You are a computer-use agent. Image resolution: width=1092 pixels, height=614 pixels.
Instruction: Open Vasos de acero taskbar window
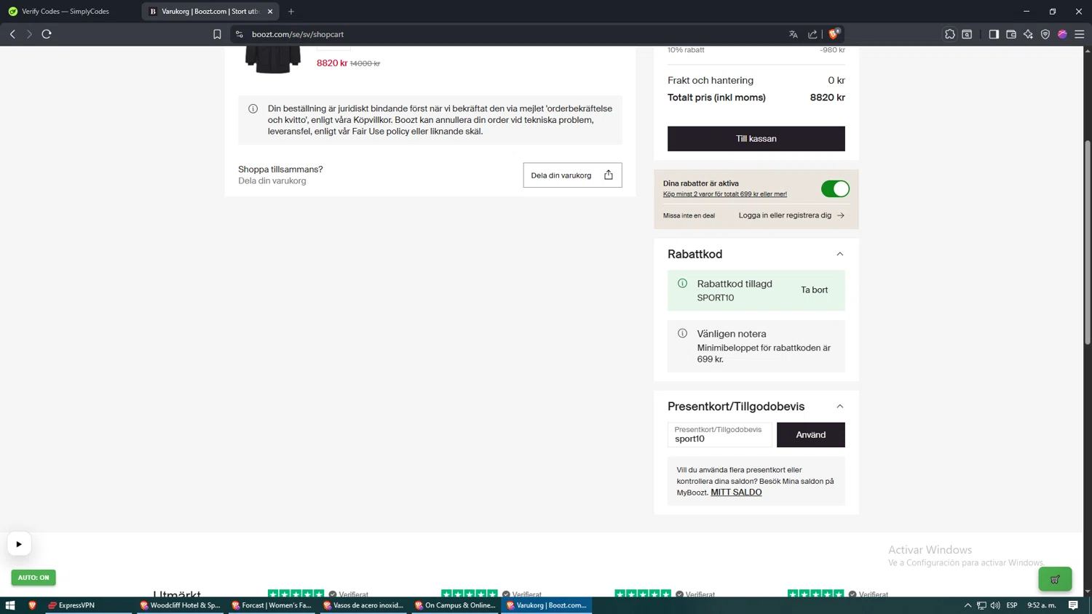click(x=363, y=605)
